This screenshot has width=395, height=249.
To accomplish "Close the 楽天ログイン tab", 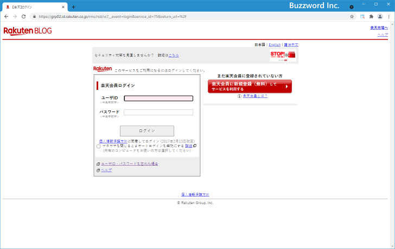I will point(63,7).
